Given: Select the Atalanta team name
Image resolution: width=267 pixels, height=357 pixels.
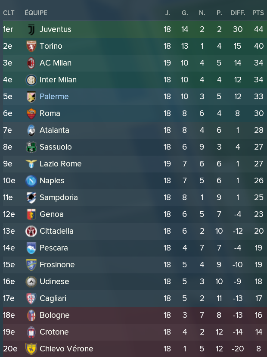Looking at the screenshot, I should [54, 130].
